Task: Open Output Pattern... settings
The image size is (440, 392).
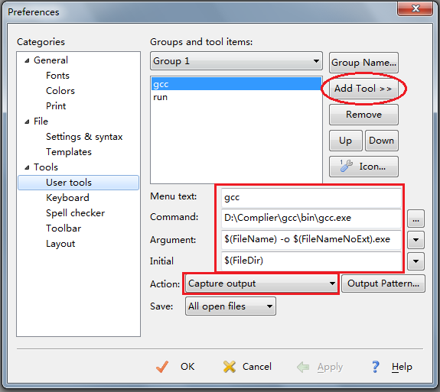Action: point(383,283)
